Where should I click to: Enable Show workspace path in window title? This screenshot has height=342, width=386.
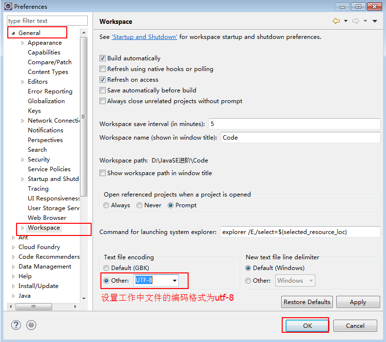coord(102,173)
